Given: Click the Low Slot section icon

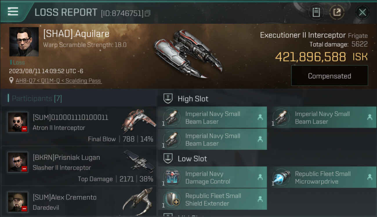Looking at the screenshot, I should (168, 159).
